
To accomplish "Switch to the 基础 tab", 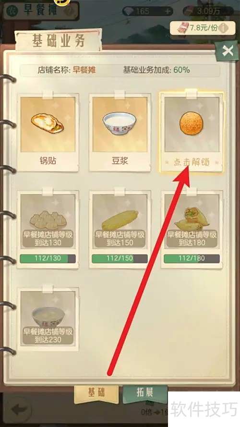I will click(x=96, y=393).
